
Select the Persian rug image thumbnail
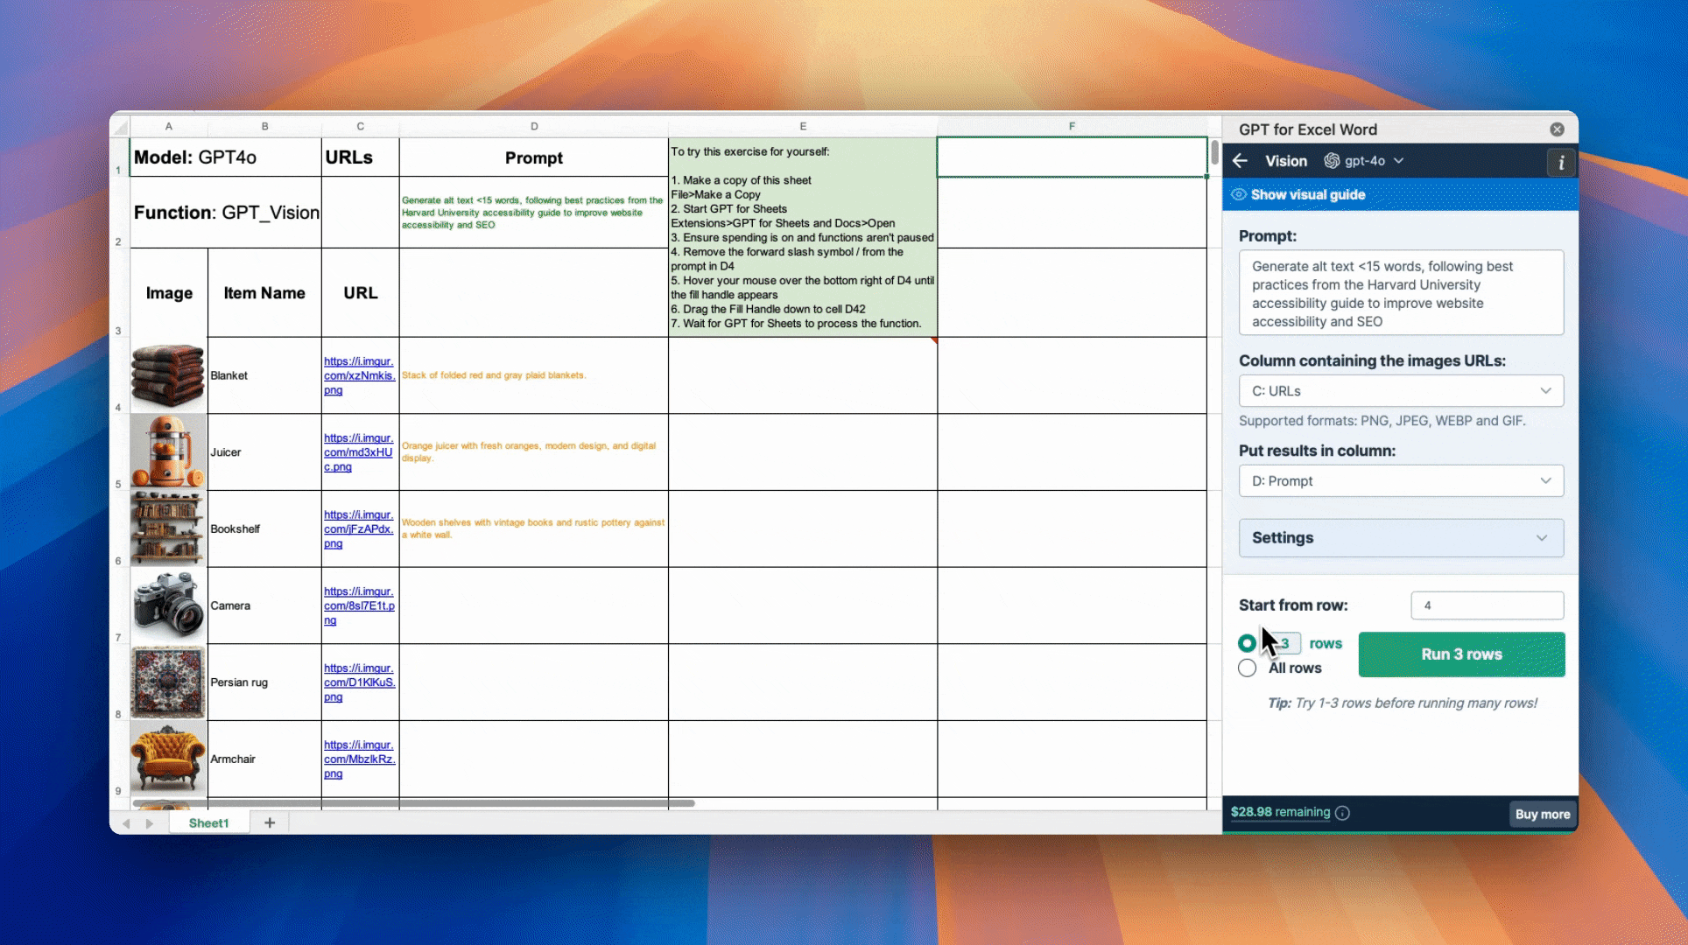click(x=168, y=682)
